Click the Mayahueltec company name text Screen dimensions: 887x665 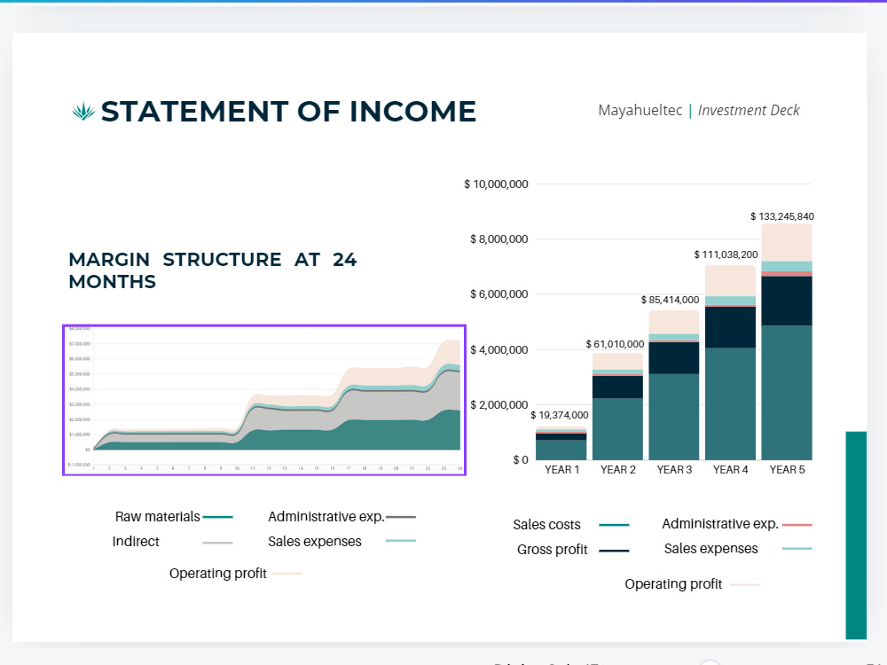click(640, 110)
